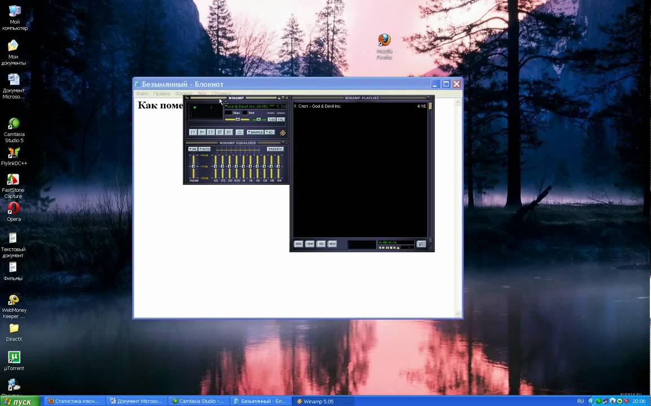Switch to Документ Microso... taskbar item
The image size is (651, 406).
tap(137, 401)
